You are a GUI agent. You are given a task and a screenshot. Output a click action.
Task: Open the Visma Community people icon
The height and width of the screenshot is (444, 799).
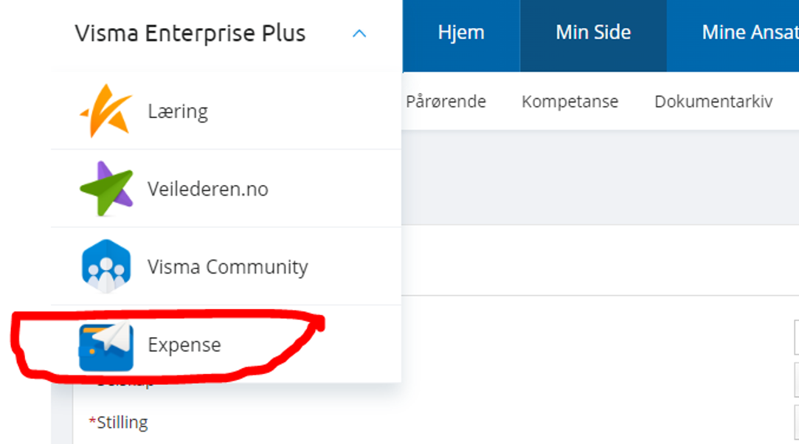106,266
